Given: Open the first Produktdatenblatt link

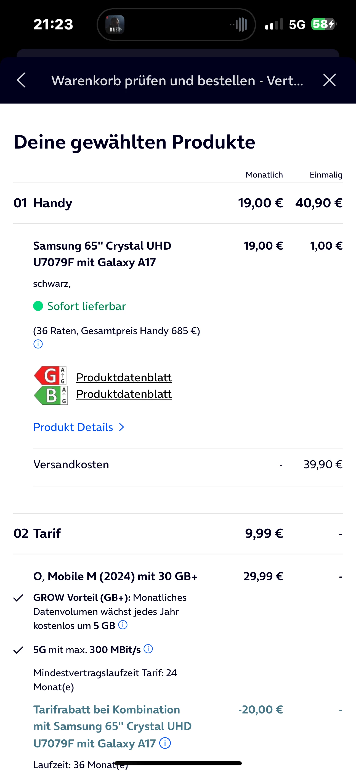Looking at the screenshot, I should click(124, 377).
